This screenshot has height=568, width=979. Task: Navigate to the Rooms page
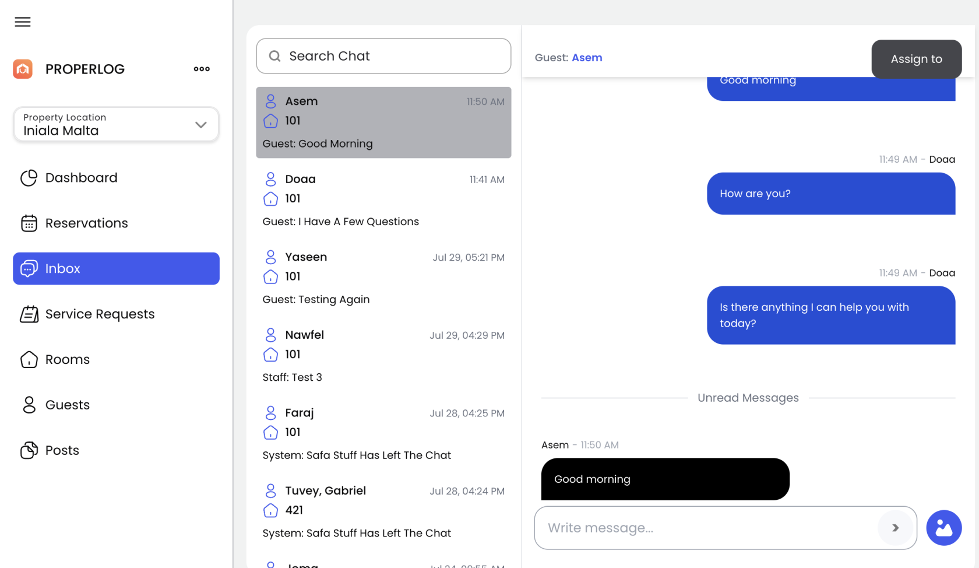(68, 360)
